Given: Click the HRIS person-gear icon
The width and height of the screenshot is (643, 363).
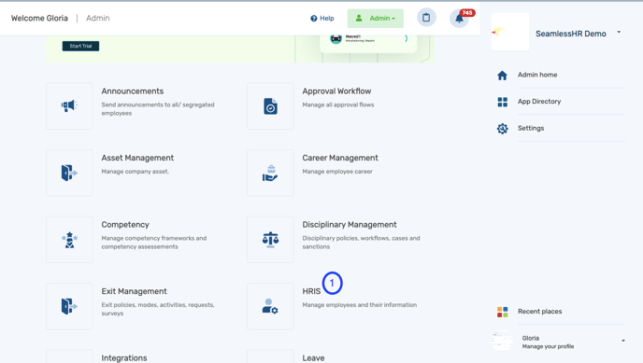Looking at the screenshot, I should 270,306.
